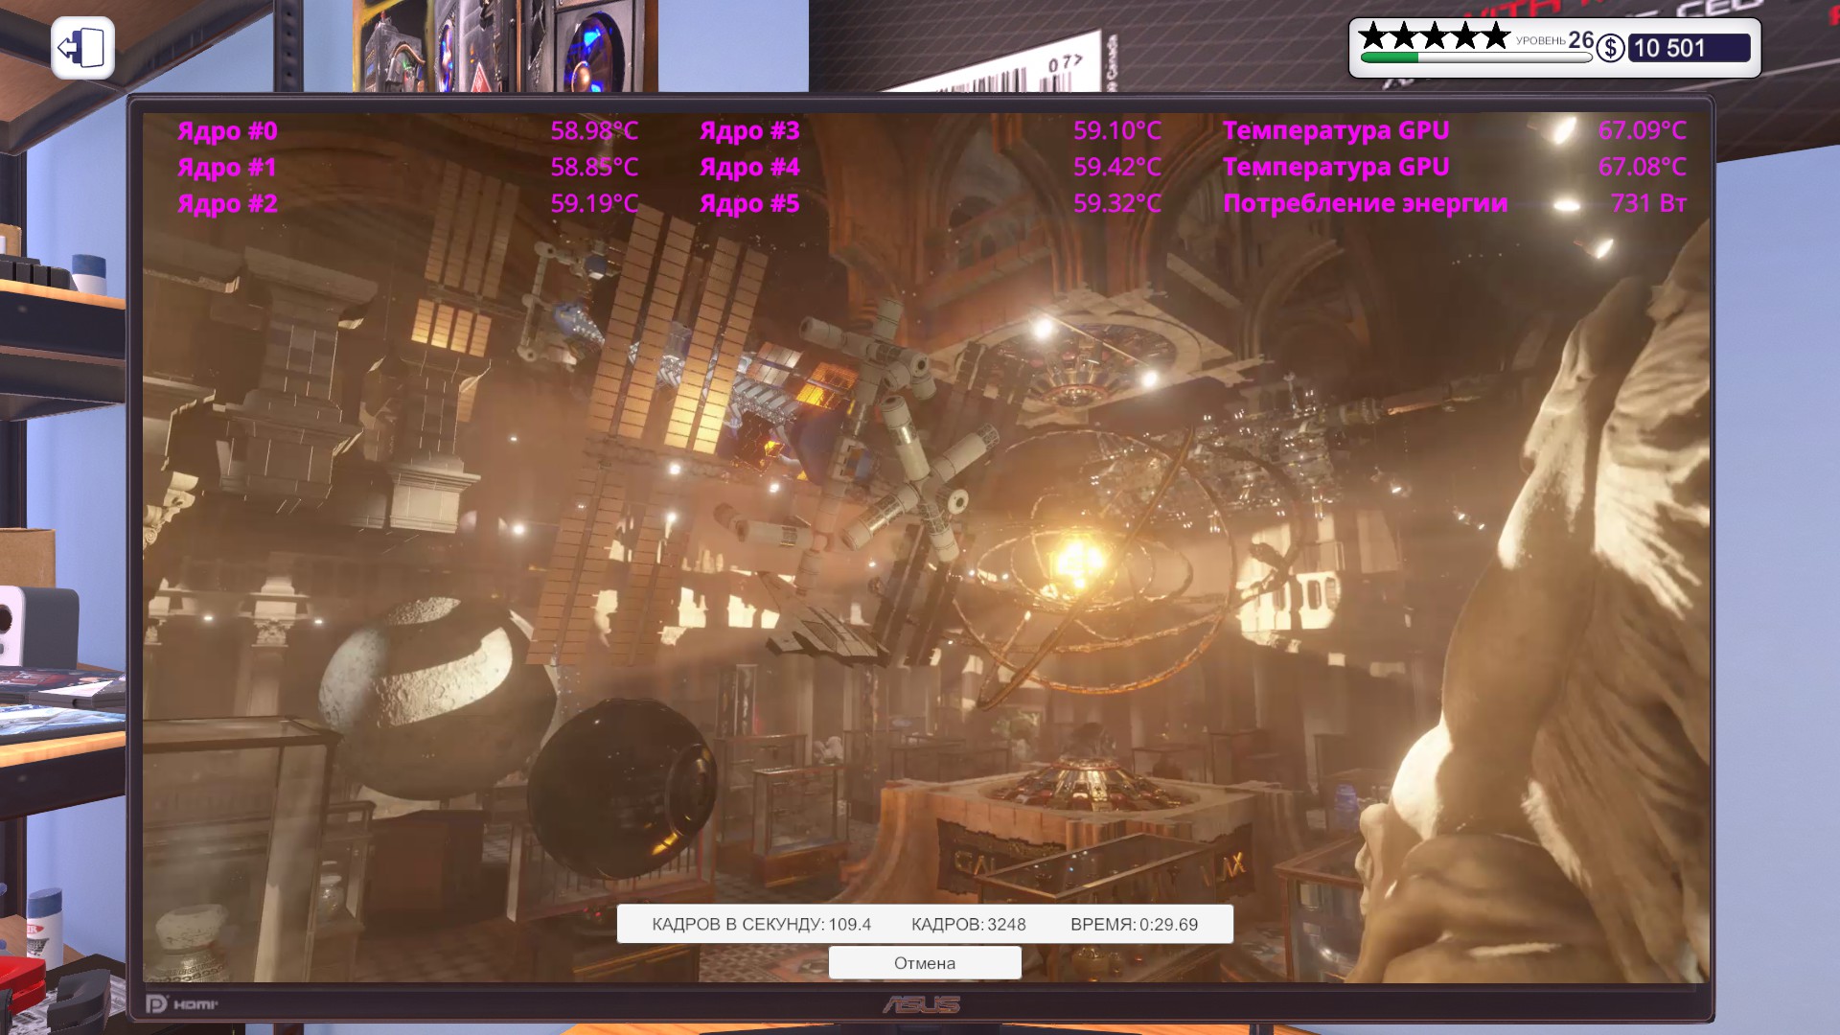Click the Ядро #1 temperature value 58.85°C

click(594, 167)
